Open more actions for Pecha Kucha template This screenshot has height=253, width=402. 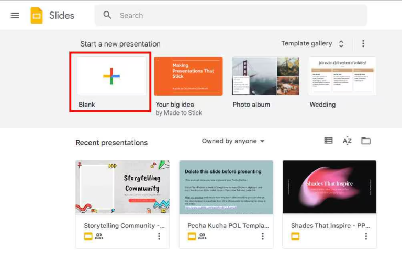point(263,236)
